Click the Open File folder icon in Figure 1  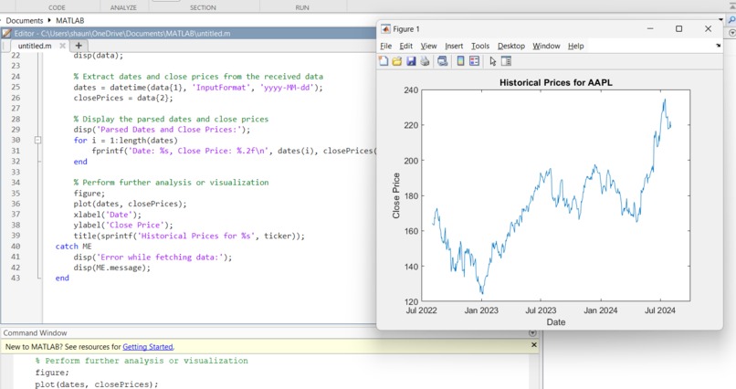tap(397, 61)
